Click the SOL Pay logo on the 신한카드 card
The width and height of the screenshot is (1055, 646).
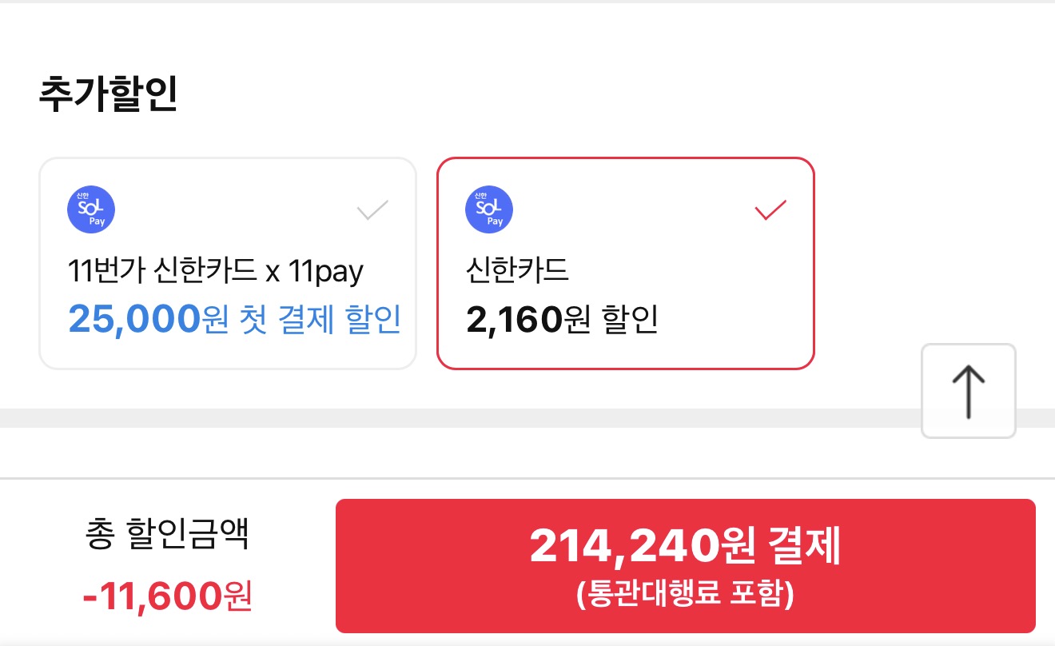pos(488,209)
